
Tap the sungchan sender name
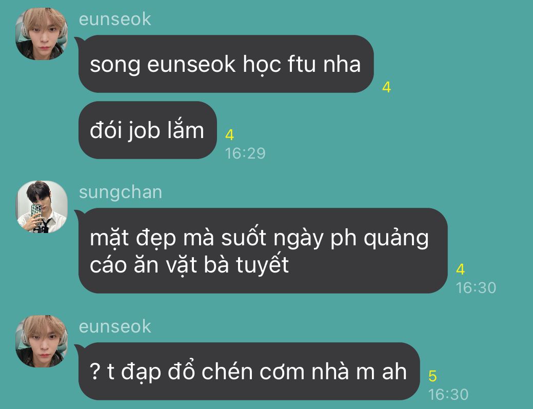[121, 192]
